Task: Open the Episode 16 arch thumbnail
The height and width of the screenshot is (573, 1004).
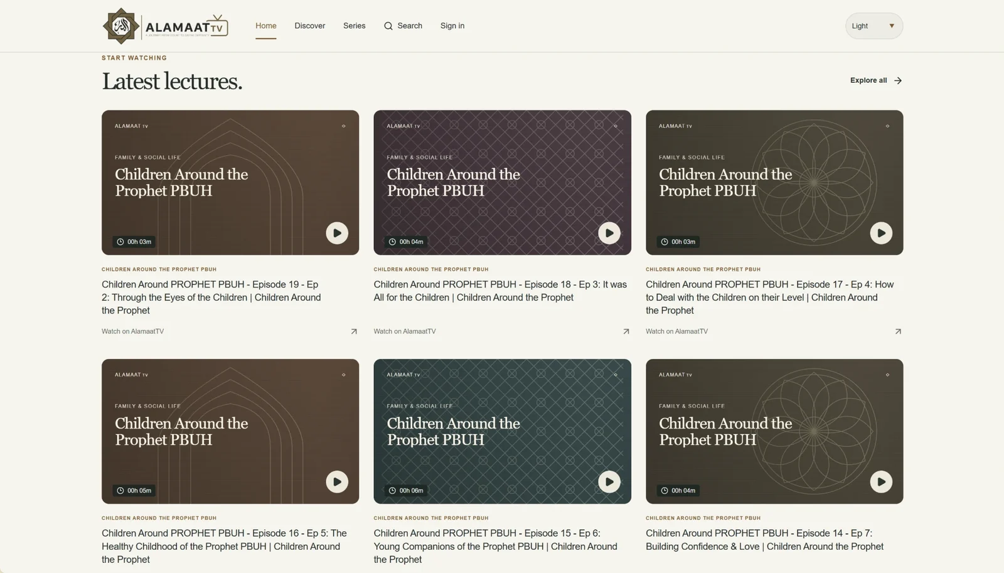Action: [230, 431]
